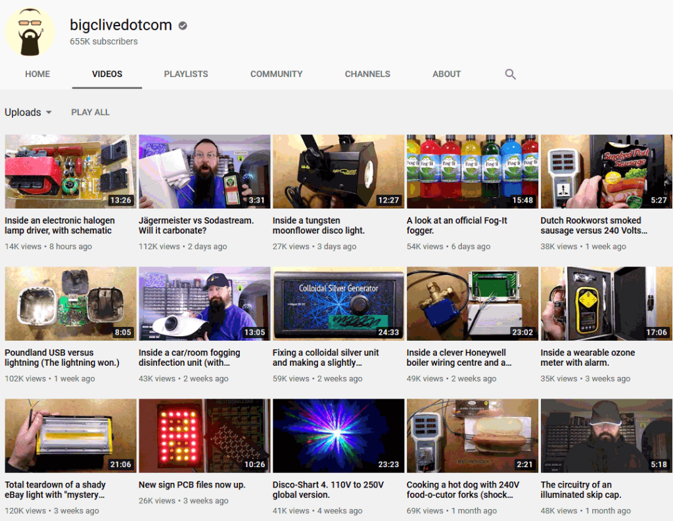Click the Disco-Shart 4 laser thumbnail
The height and width of the screenshot is (521, 673).
pos(338,435)
